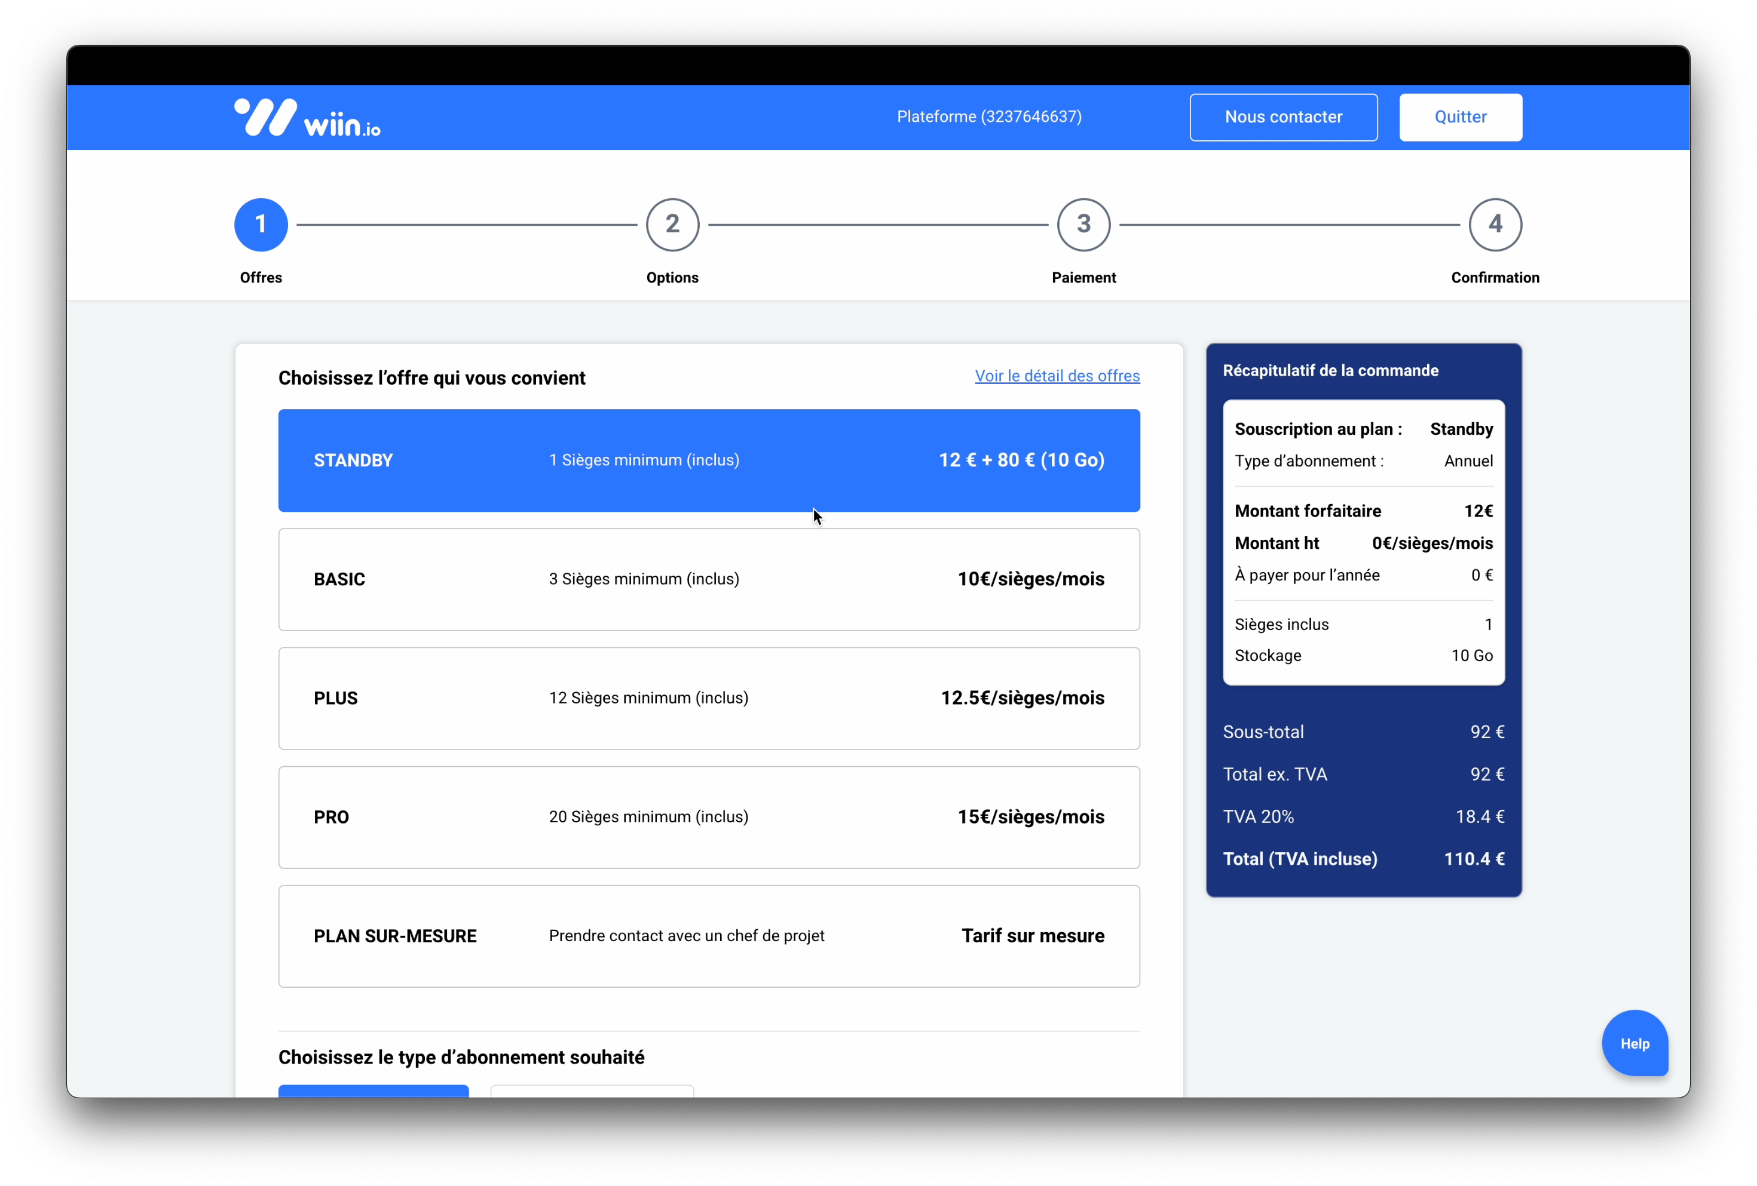Click Choisissez le type d'abonnement souhaité heading
This screenshot has height=1186, width=1757.
click(461, 1057)
